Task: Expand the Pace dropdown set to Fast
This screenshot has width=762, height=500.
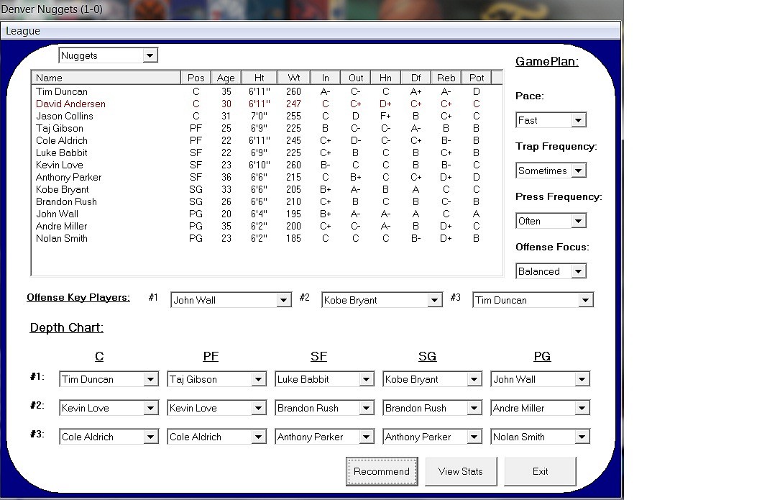Action: click(551, 120)
